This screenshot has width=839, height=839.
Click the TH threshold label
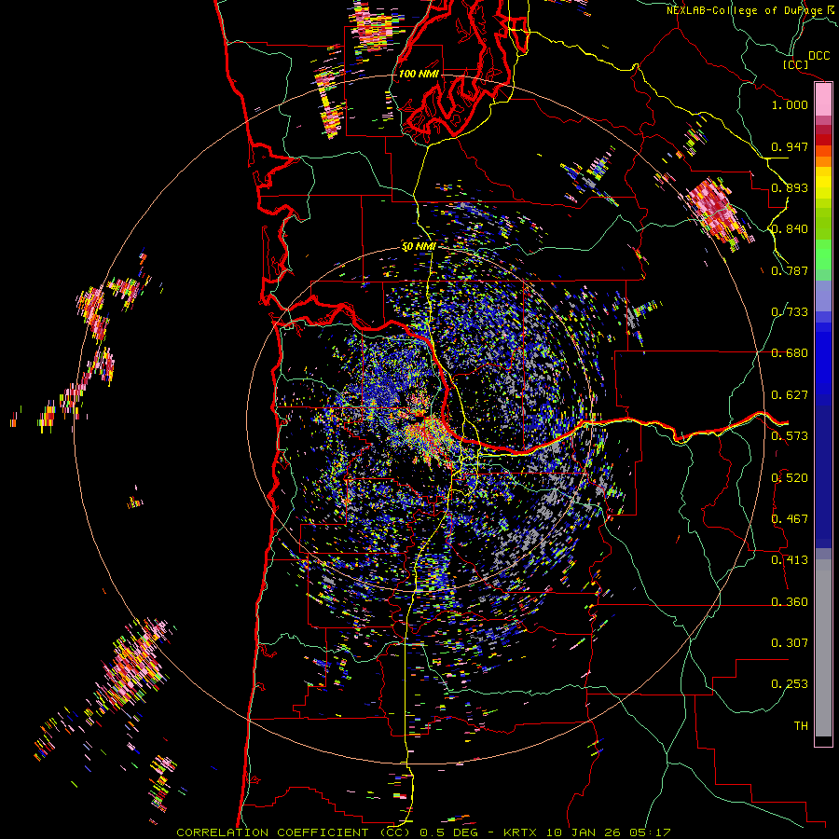point(801,726)
